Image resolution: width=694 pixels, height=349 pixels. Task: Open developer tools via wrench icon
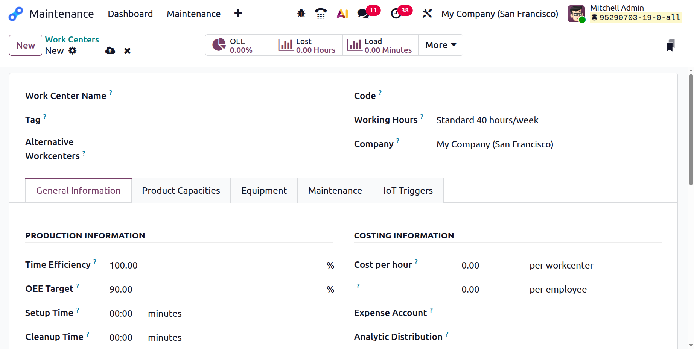[x=427, y=13]
